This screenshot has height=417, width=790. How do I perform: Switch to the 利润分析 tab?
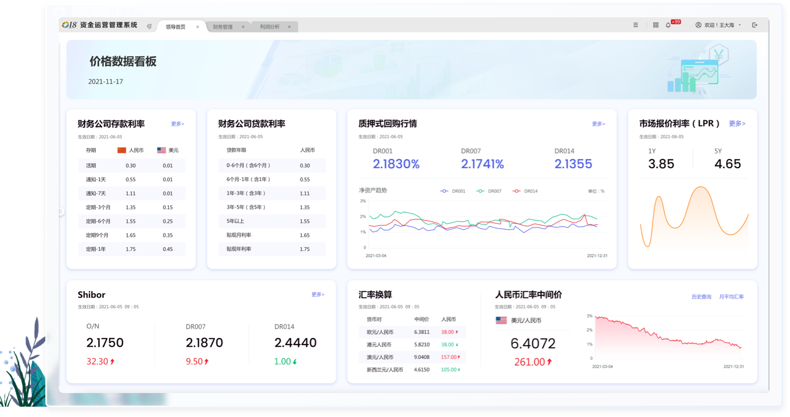[x=270, y=27]
